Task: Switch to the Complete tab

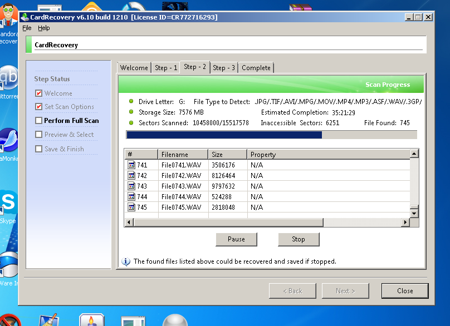Action: [256, 68]
